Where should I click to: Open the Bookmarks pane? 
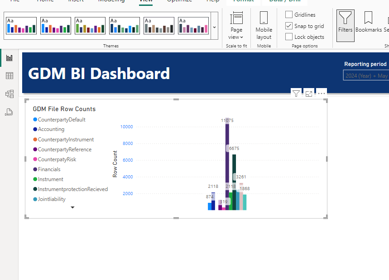coord(369,22)
